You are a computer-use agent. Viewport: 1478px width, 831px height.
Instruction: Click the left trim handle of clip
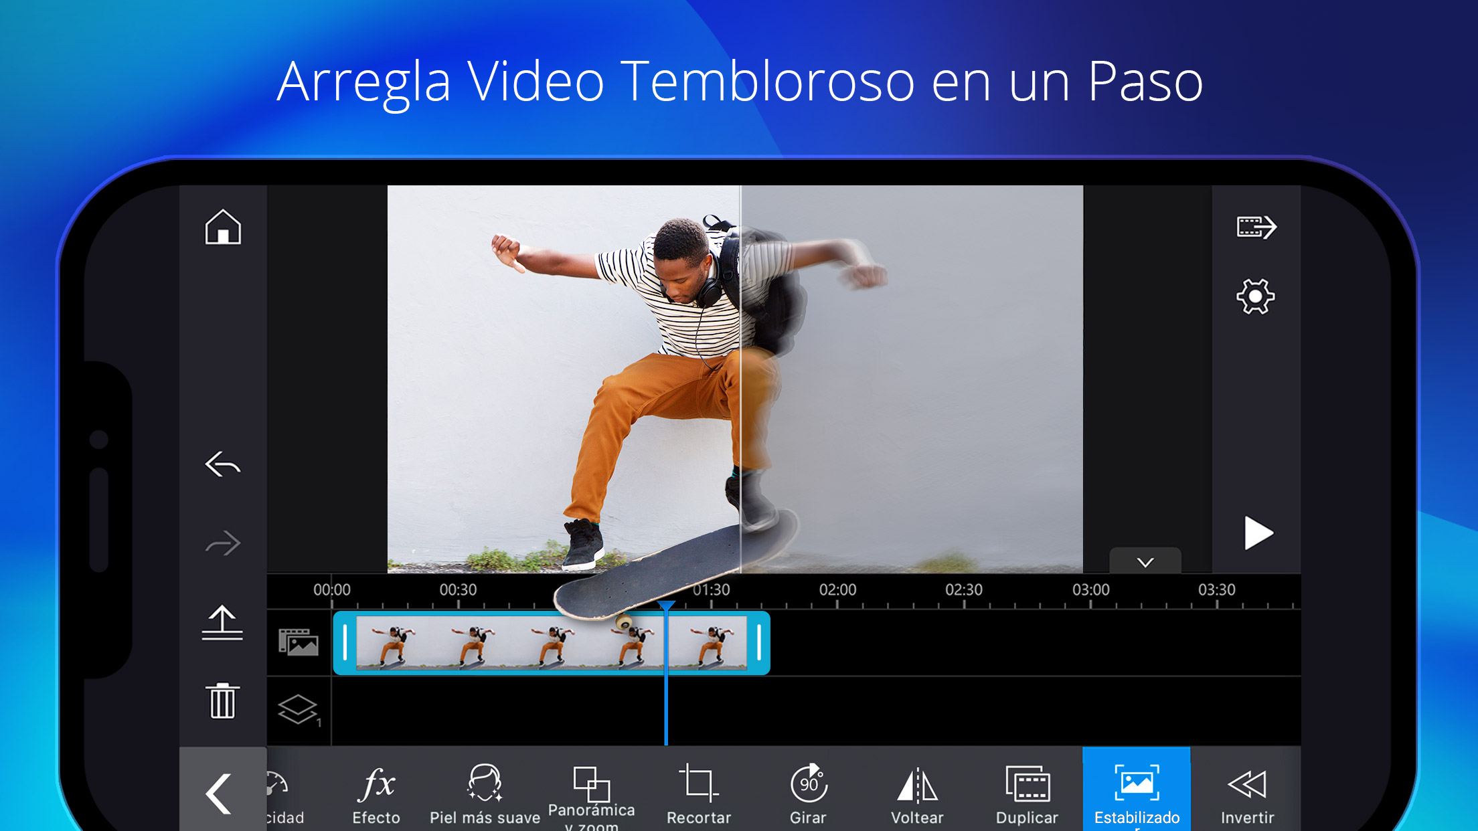[345, 642]
